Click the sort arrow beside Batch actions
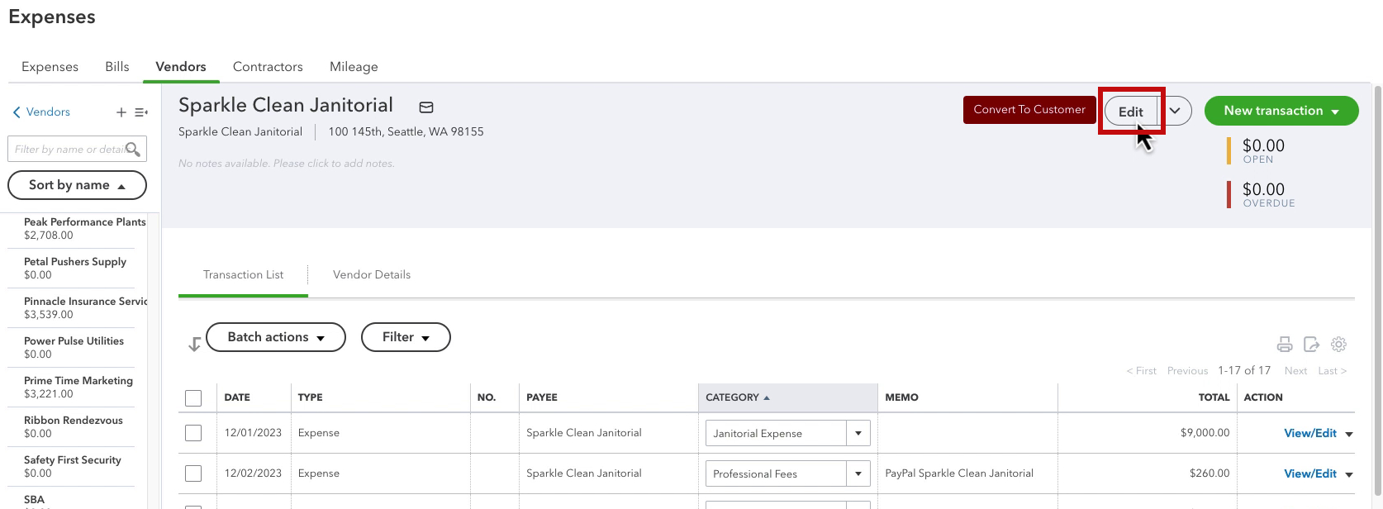Image resolution: width=1383 pixels, height=509 pixels. 194,345
